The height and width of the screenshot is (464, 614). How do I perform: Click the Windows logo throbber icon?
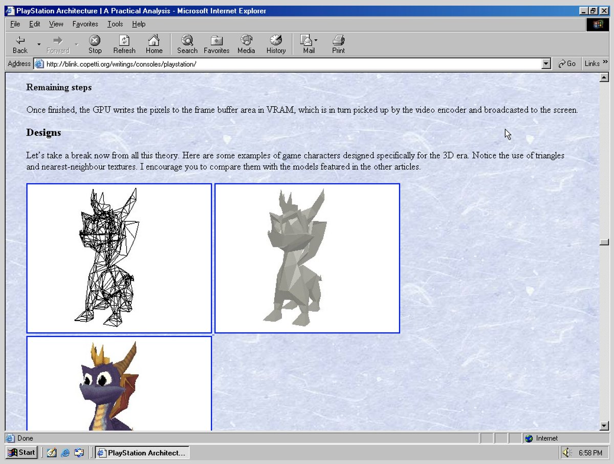598,25
